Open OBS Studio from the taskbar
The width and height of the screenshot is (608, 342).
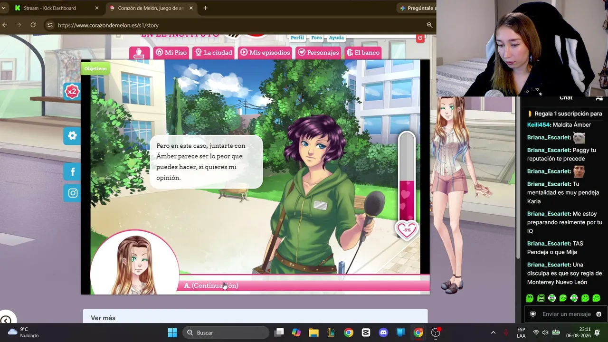tap(436, 332)
